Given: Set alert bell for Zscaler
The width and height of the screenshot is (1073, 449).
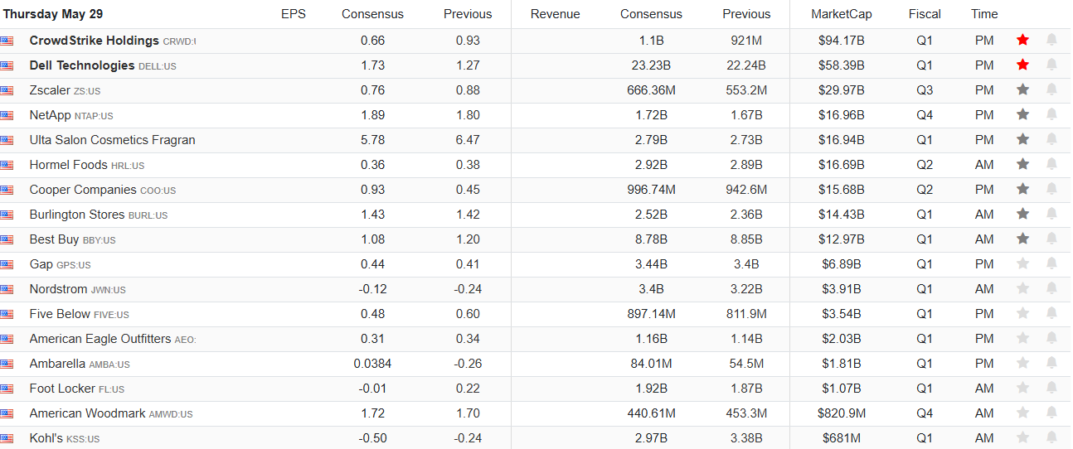Looking at the screenshot, I should tap(1051, 89).
